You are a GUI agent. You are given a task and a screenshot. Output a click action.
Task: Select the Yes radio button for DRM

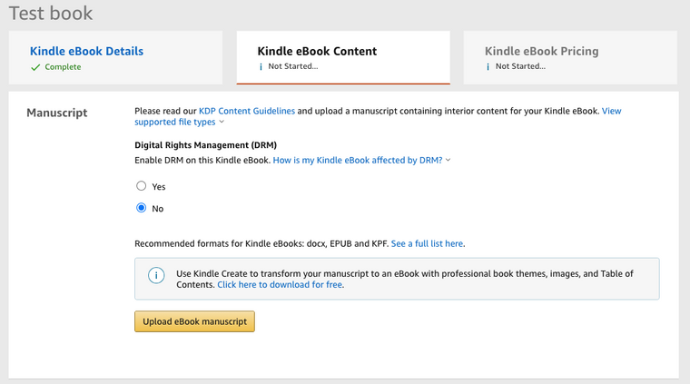tap(141, 186)
